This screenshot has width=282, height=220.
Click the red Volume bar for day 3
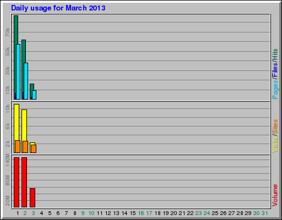[32, 197]
